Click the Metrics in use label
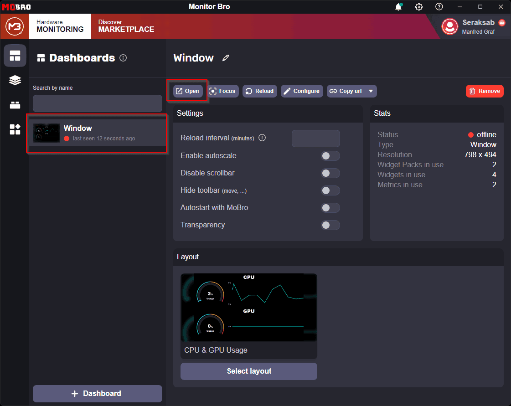 pyautogui.click(x=400, y=185)
